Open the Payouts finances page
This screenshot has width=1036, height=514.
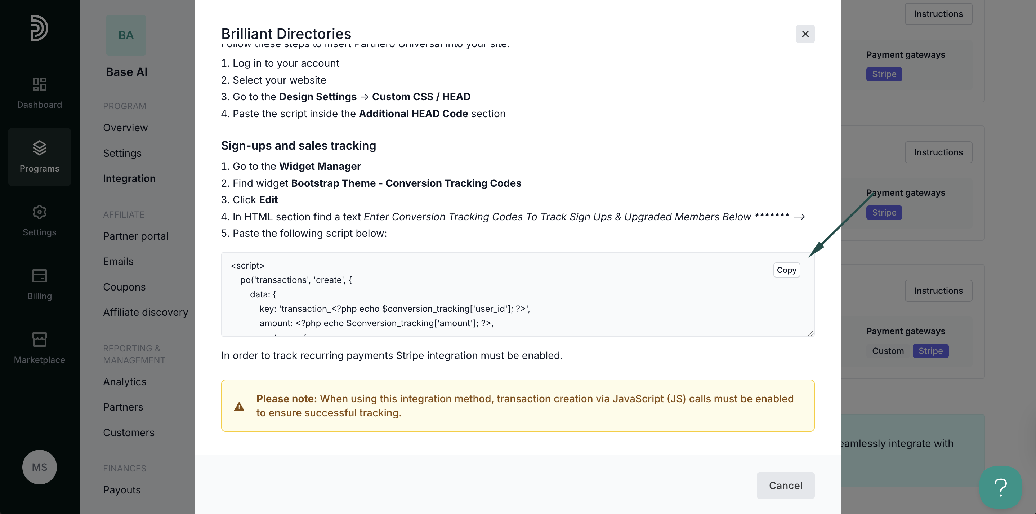(x=122, y=490)
